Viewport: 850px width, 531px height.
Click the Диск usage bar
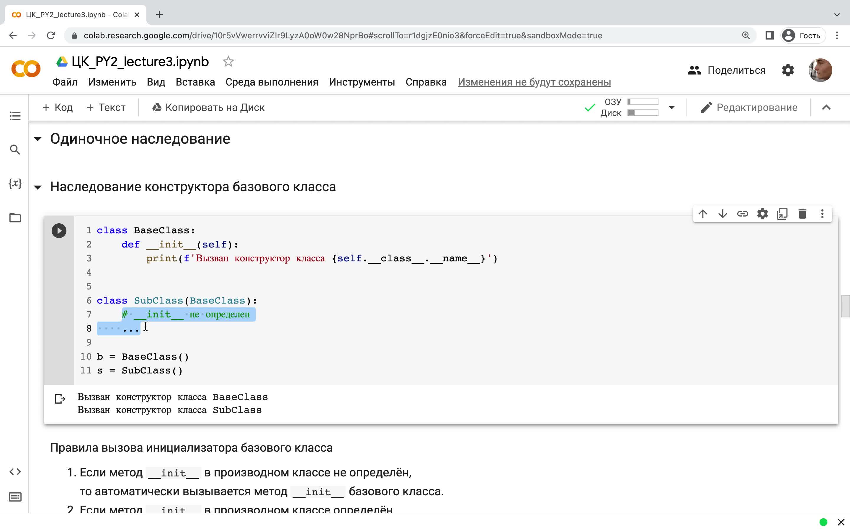coord(643,113)
